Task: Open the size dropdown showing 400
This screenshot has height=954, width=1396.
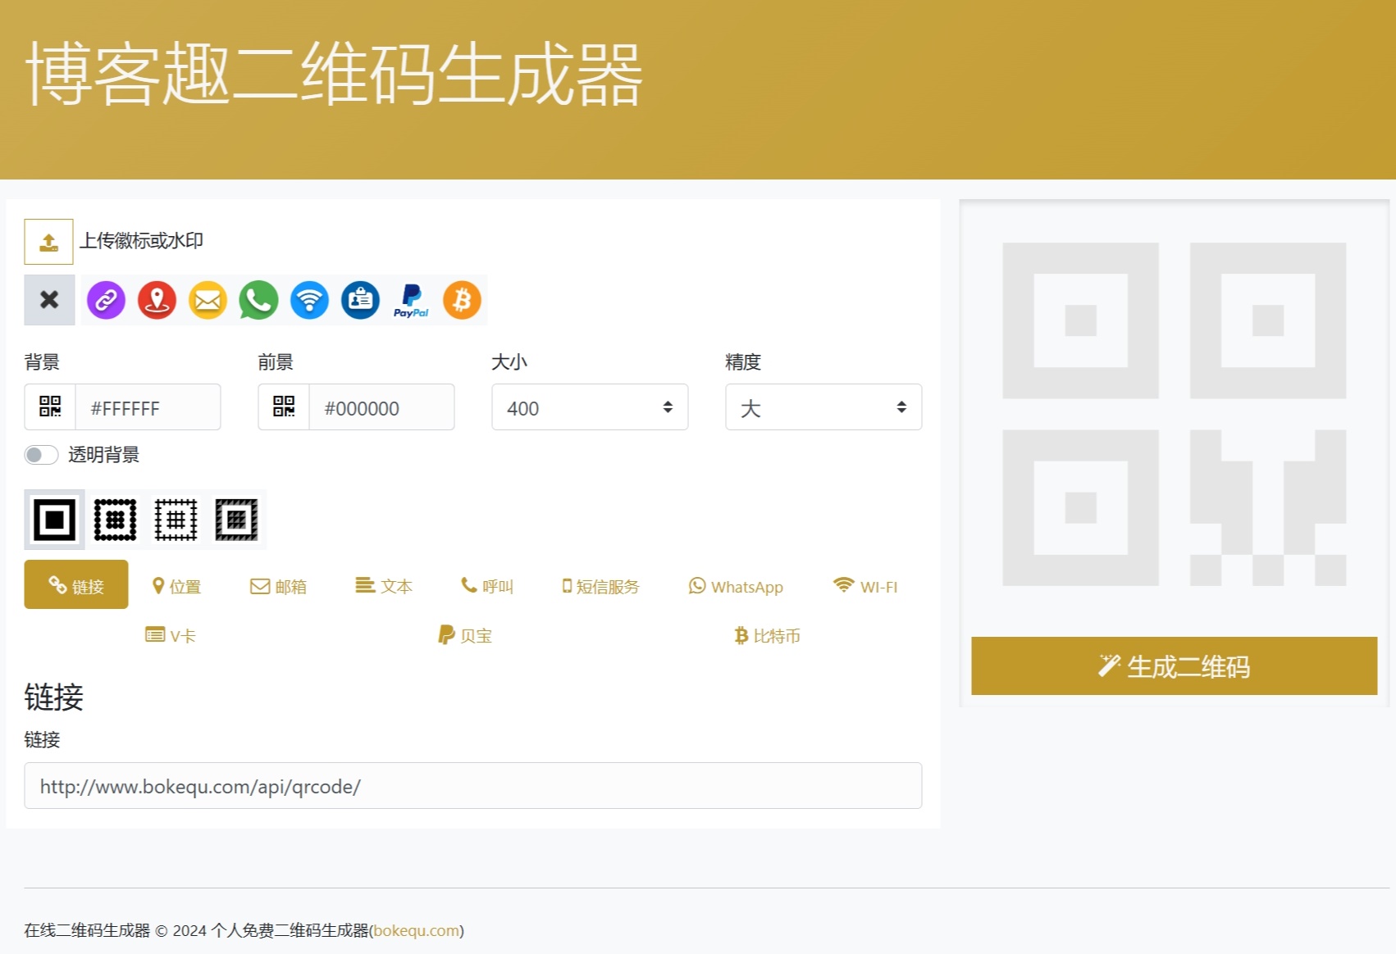Action: point(590,407)
